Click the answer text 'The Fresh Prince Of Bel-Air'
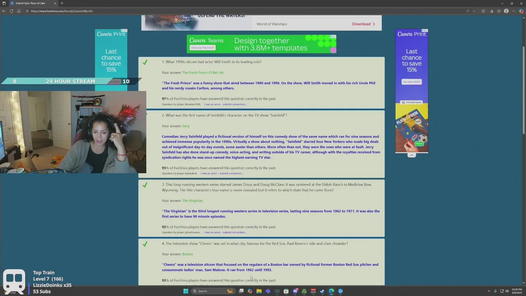526x296 pixels. pos(203,73)
